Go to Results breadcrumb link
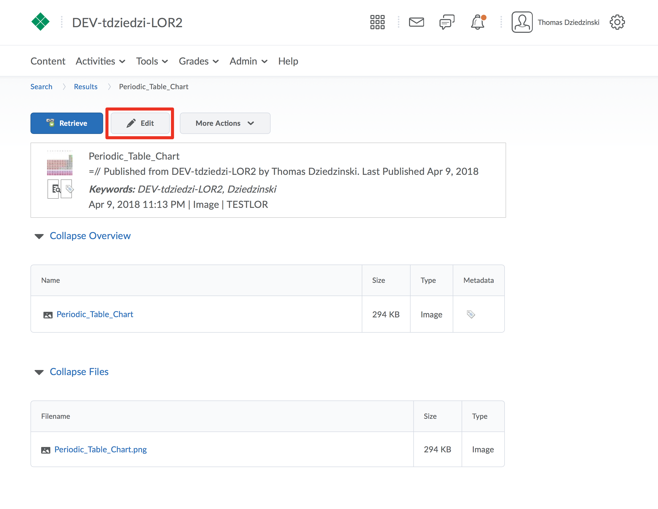The height and width of the screenshot is (509, 658). coord(86,87)
